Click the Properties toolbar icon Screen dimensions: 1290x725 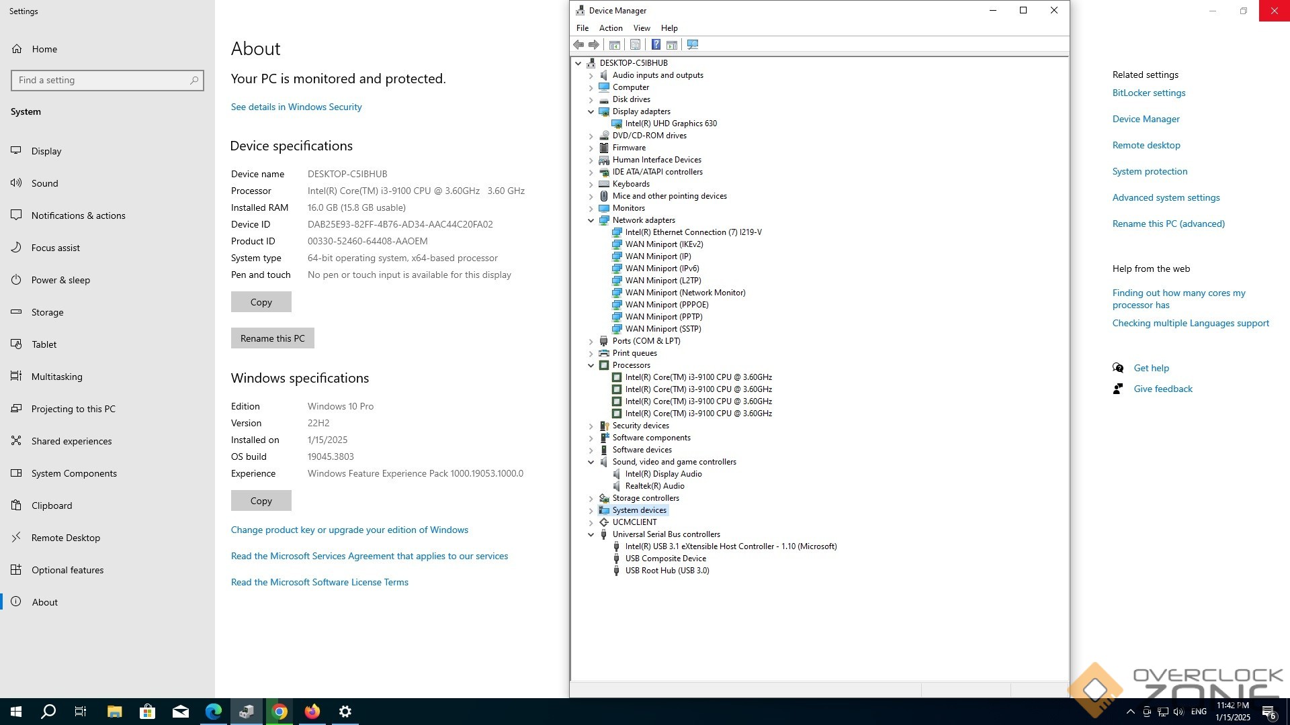[635, 44]
